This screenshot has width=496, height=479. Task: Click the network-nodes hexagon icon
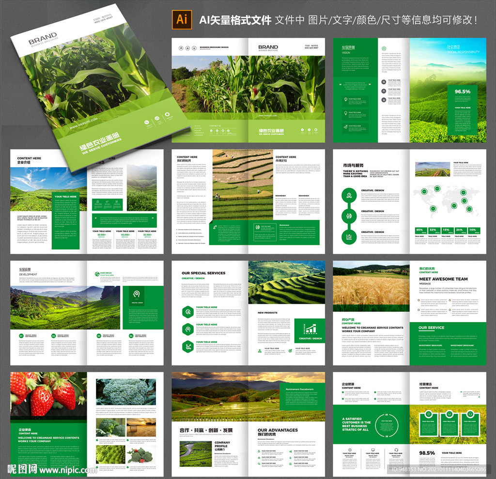[188, 347]
